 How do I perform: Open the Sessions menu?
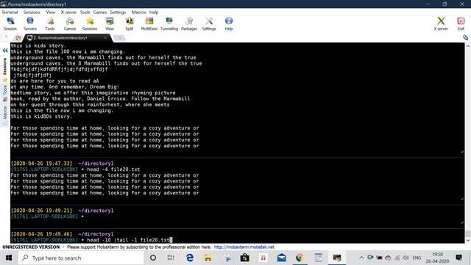tap(32, 13)
